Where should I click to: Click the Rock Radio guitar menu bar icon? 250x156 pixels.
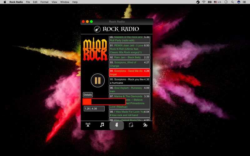(198, 2)
